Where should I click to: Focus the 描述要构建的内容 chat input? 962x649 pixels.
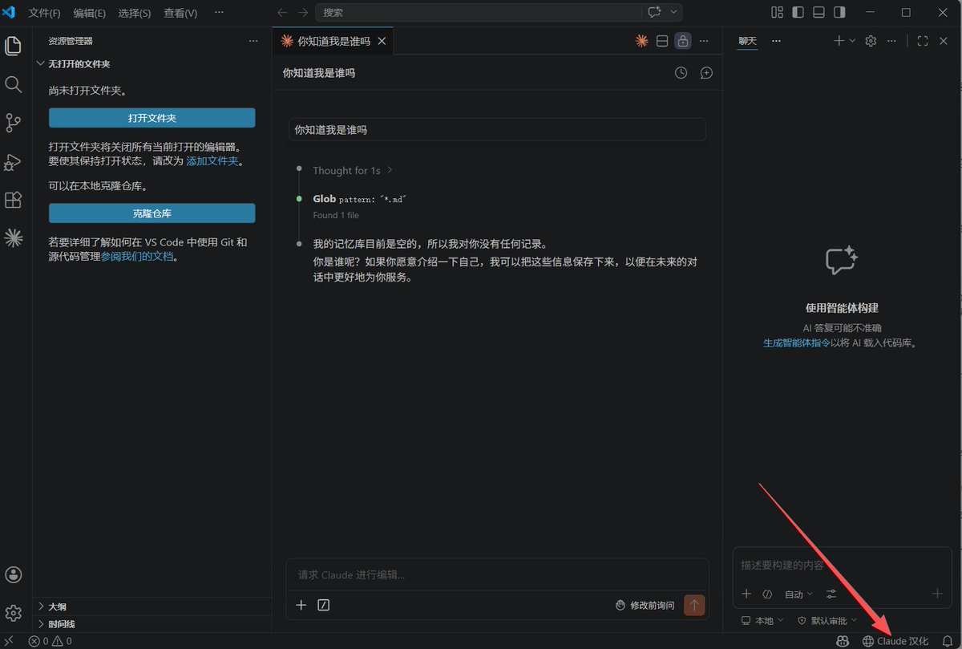(x=842, y=566)
